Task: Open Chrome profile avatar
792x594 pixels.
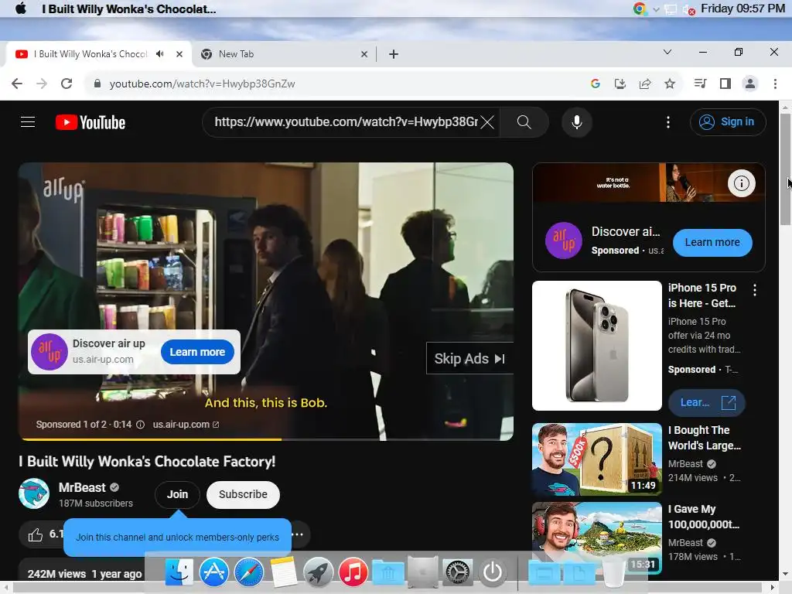Action: point(750,84)
